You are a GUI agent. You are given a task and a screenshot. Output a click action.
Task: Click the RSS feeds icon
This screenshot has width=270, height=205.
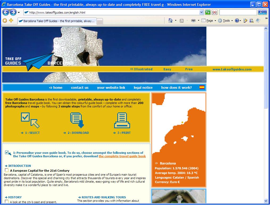pyautogui.click(x=182, y=21)
